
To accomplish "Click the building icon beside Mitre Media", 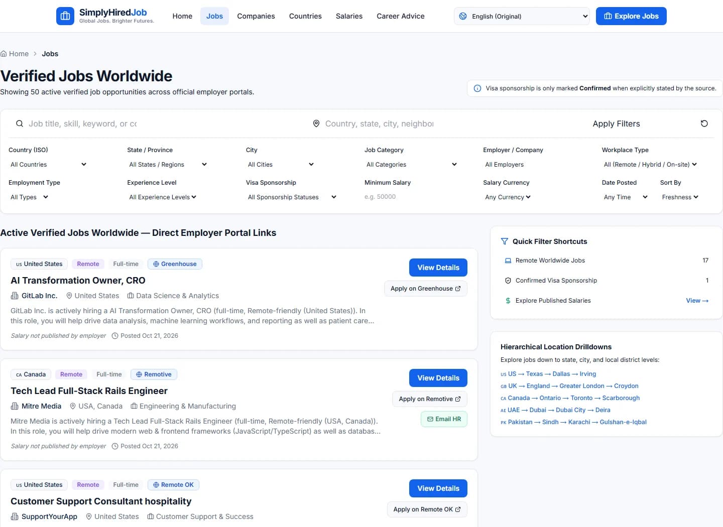I will pos(15,406).
